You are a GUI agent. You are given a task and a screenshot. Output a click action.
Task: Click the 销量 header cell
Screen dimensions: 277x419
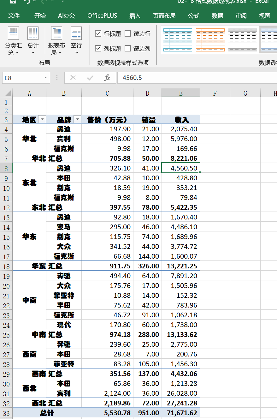(x=147, y=119)
